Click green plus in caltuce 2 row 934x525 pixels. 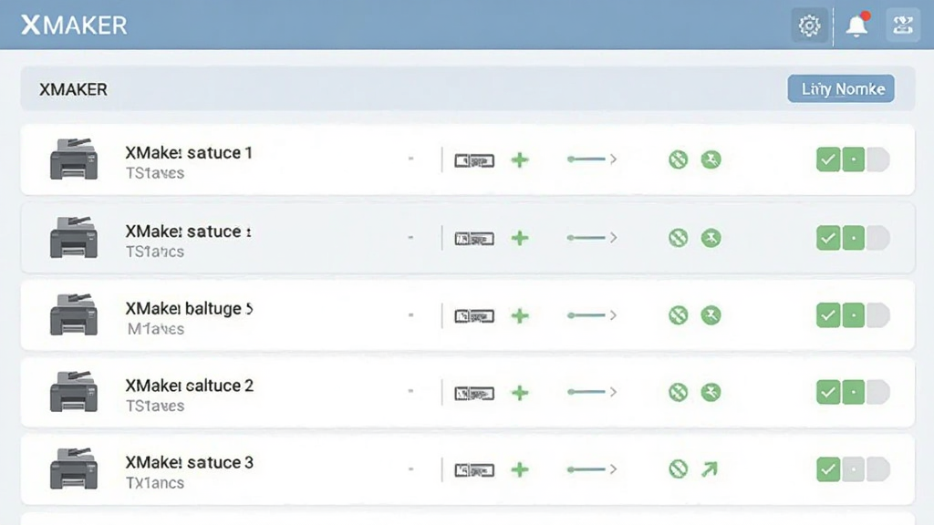coord(520,392)
